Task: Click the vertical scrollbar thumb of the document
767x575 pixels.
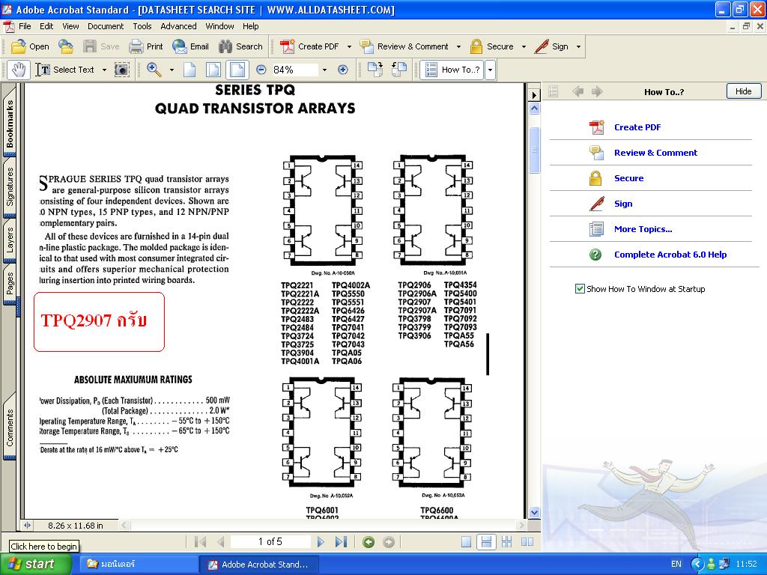Action: [535, 149]
